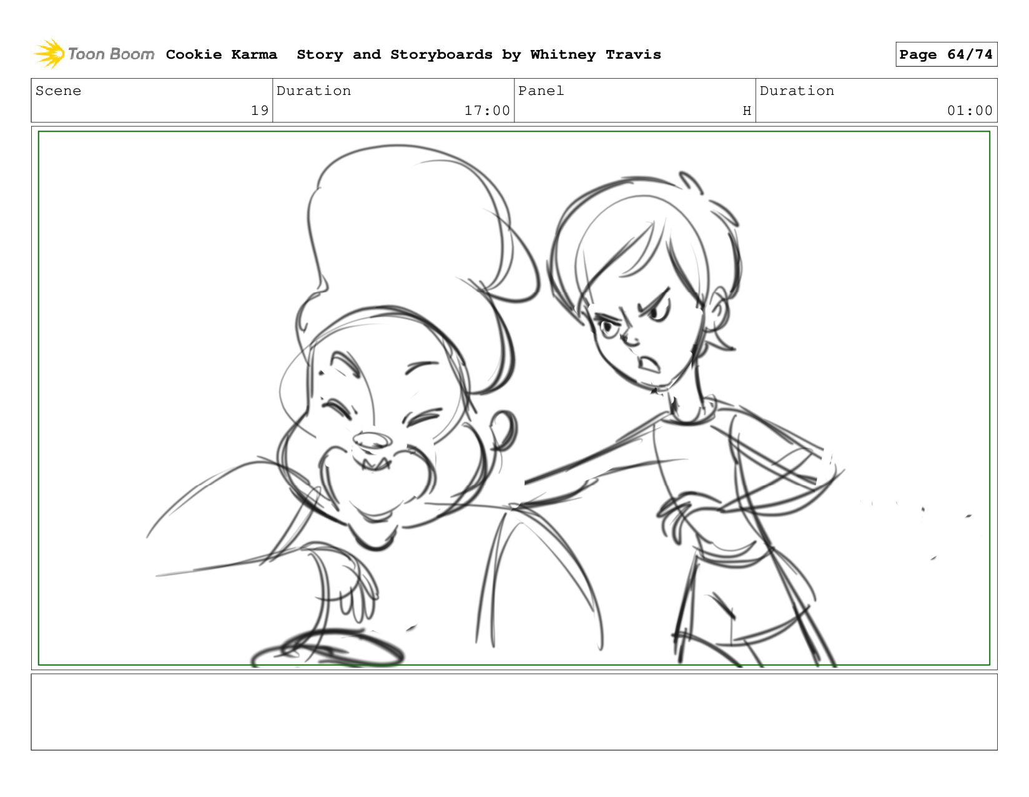The width and height of the screenshot is (1029, 797).
Task: Click the storyboard panel drawing
Action: pyautogui.click(x=514, y=398)
